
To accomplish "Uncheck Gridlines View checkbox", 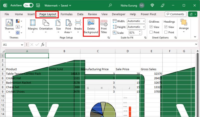I will (151, 27).
